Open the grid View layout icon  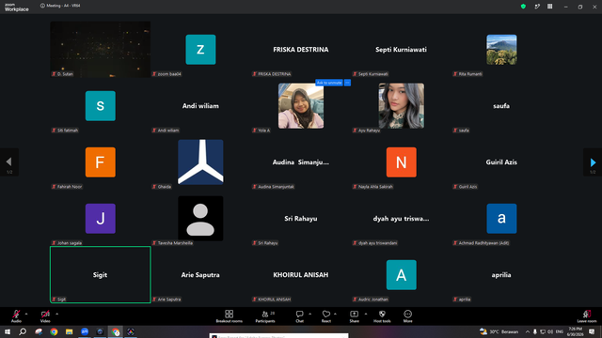point(549,7)
